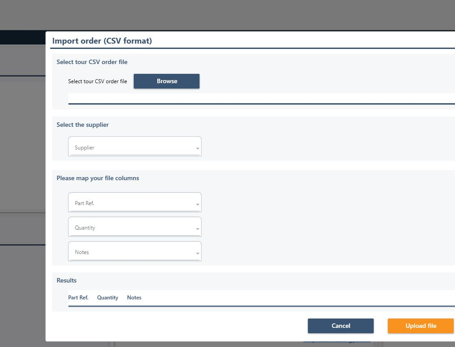This screenshot has width=455, height=347.
Task: Expand the Quantity column mapping dropdown
Action: (135, 227)
